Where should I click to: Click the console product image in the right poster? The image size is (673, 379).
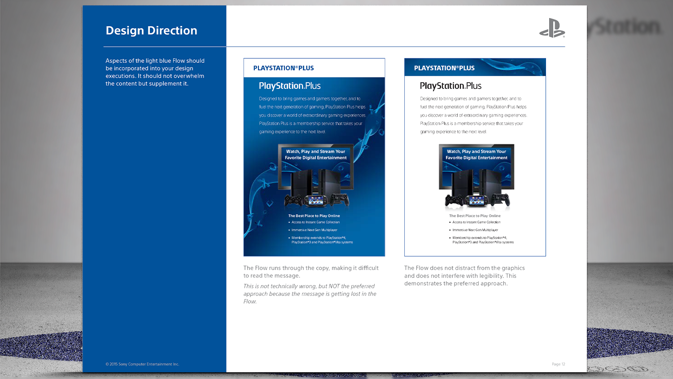476,176
